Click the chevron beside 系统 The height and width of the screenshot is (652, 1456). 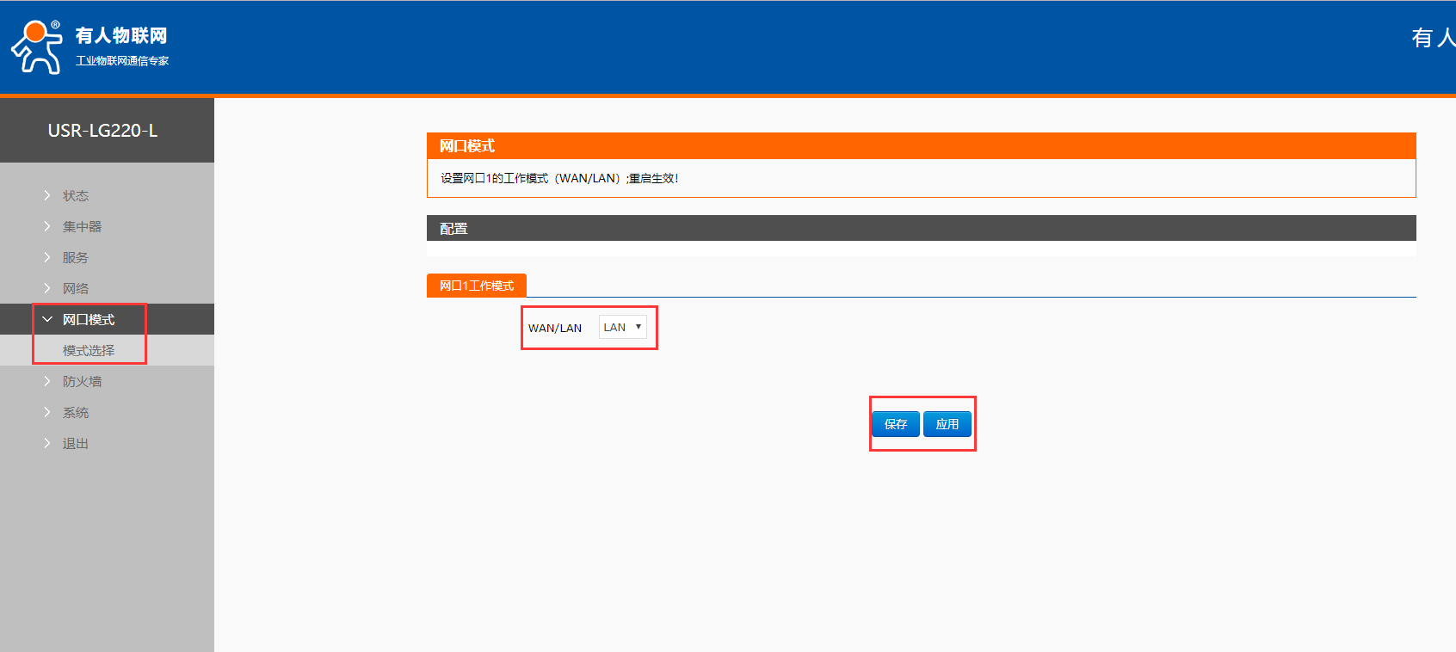pyautogui.click(x=47, y=413)
